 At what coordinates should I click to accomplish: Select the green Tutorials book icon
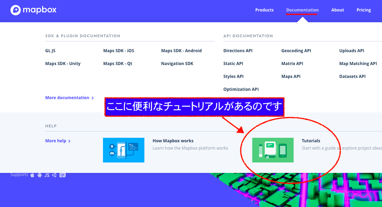coord(273,150)
